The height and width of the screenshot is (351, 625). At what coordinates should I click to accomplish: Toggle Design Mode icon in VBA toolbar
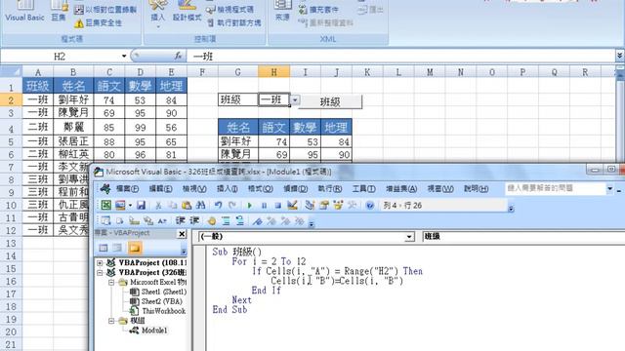[292, 206]
